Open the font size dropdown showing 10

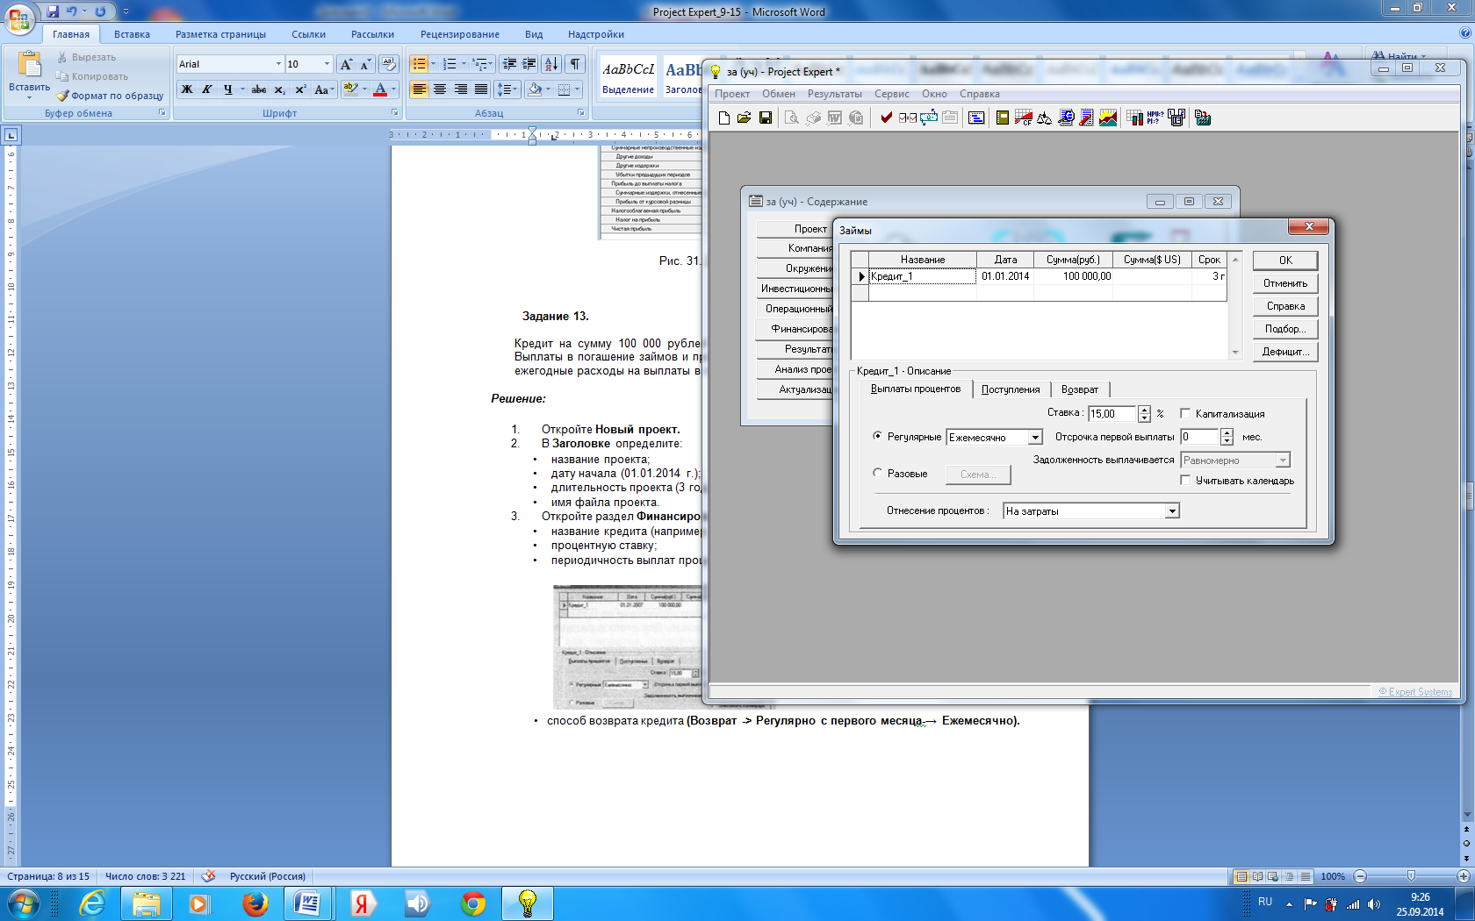point(327,64)
